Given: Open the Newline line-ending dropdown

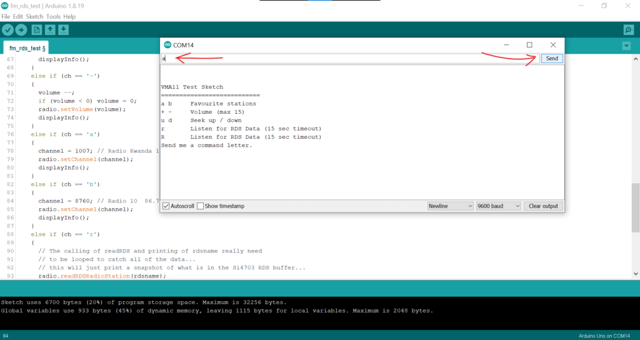Looking at the screenshot, I should (451, 206).
